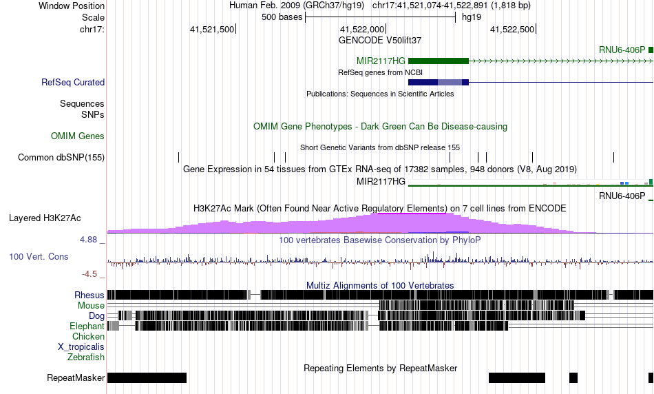The width and height of the screenshot is (654, 394).
Task: Select the Chicken alignment label
Action: pos(88,336)
